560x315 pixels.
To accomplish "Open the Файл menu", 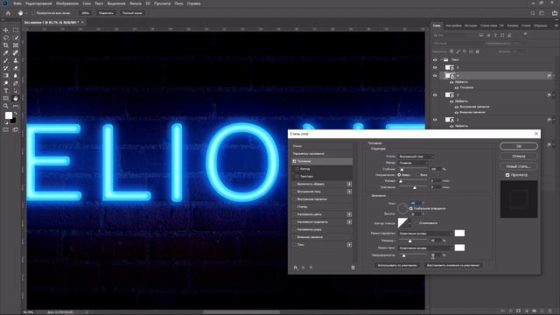I will 17,3.
